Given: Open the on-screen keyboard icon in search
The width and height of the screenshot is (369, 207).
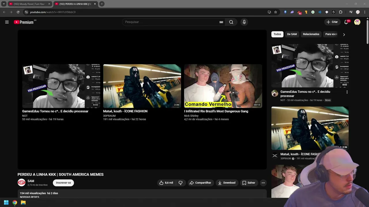Looking at the screenshot, I should pos(221,22).
